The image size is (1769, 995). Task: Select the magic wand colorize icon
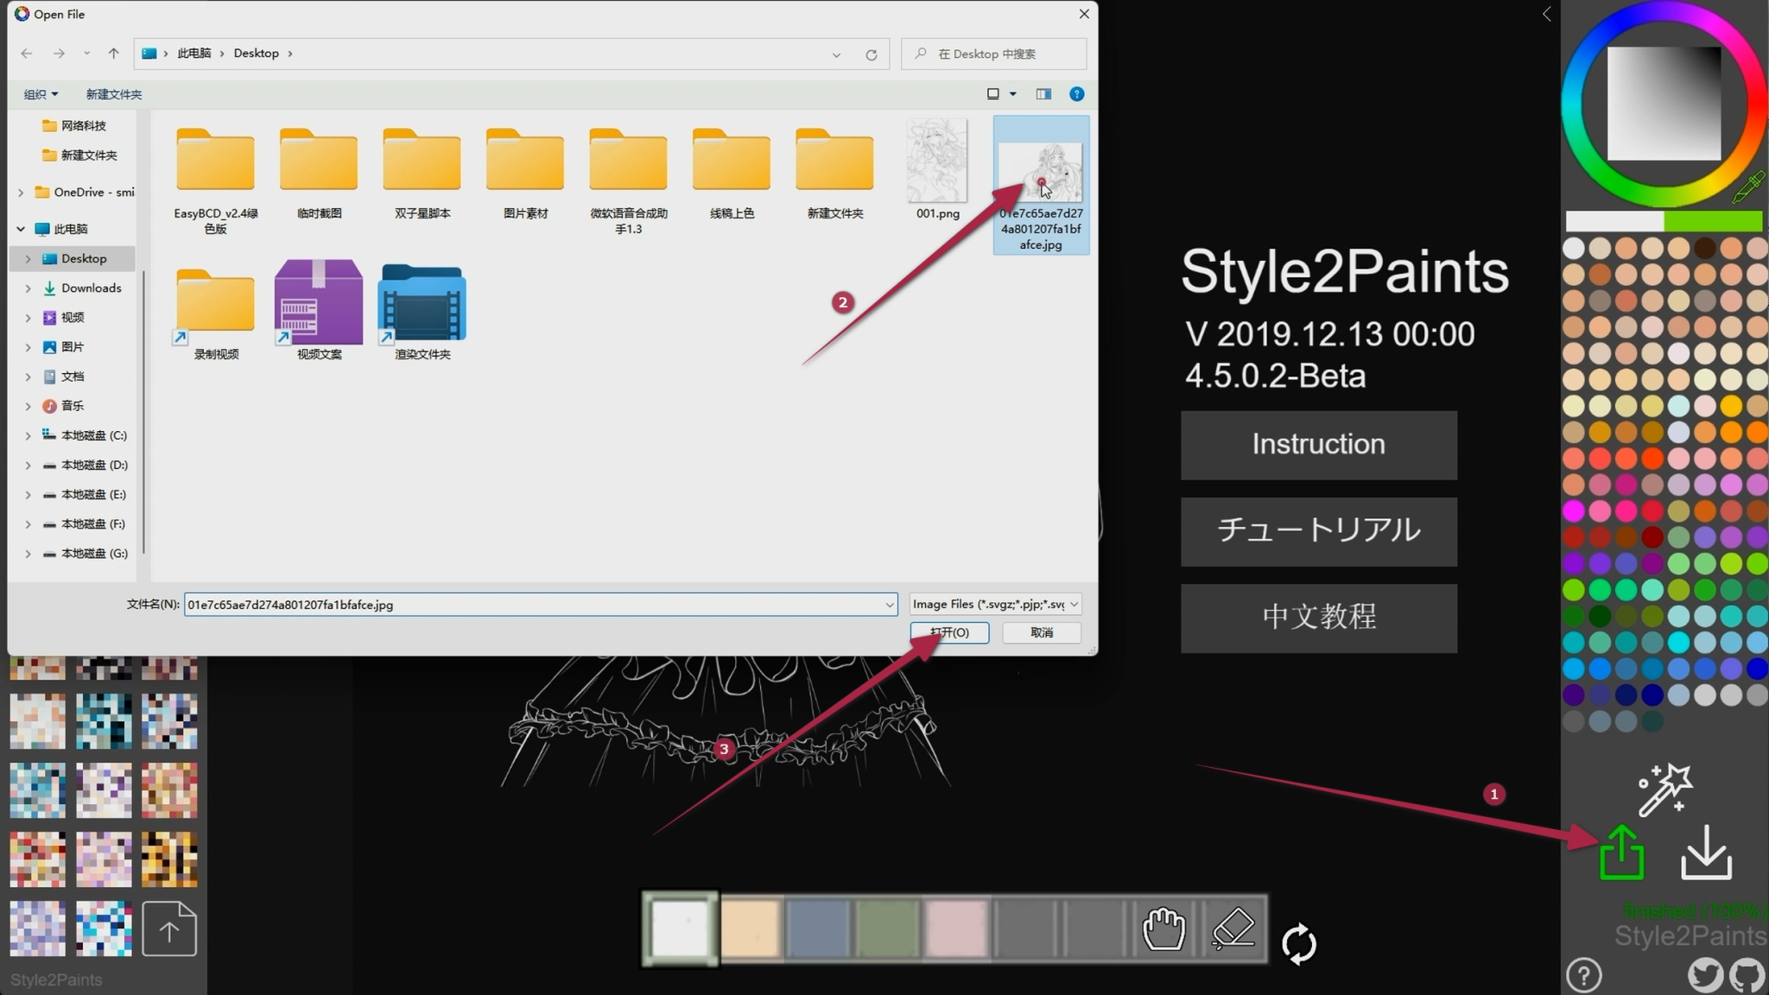[x=1664, y=789]
